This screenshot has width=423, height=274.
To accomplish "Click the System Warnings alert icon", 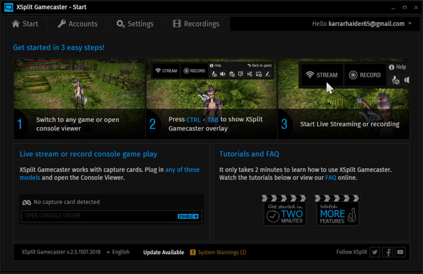I will 193,252.
